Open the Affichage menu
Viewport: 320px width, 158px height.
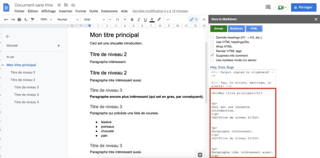pos(48,11)
